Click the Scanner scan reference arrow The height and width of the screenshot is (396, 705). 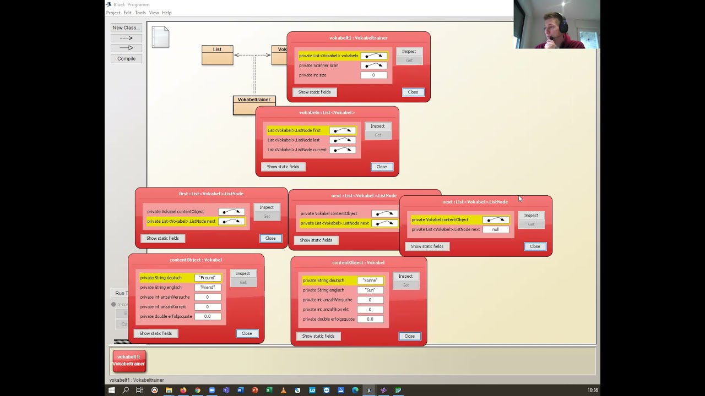pyautogui.click(x=374, y=65)
